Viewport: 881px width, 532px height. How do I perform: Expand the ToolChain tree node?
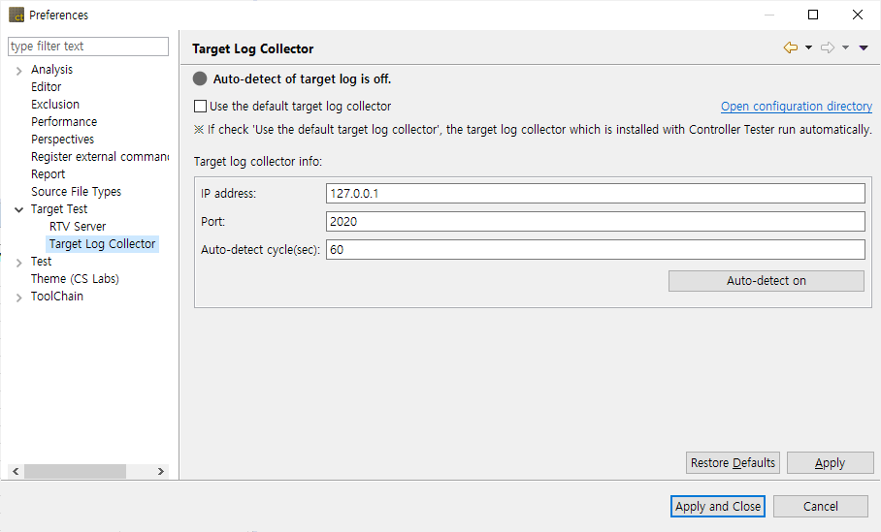pos(19,297)
